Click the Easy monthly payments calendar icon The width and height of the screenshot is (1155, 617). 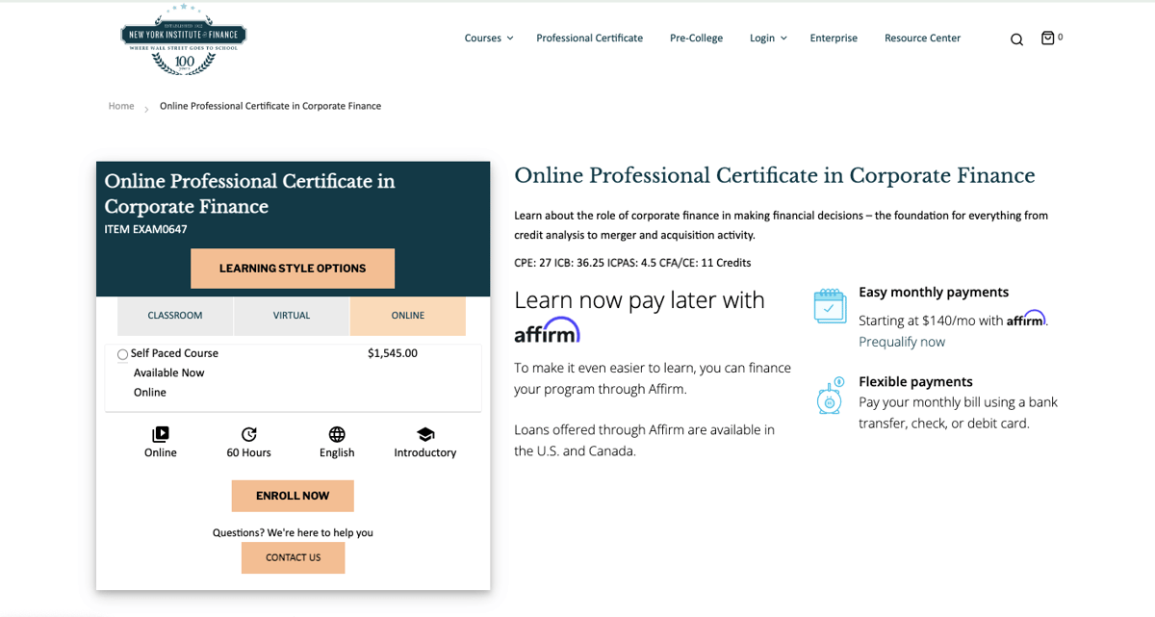click(x=829, y=305)
